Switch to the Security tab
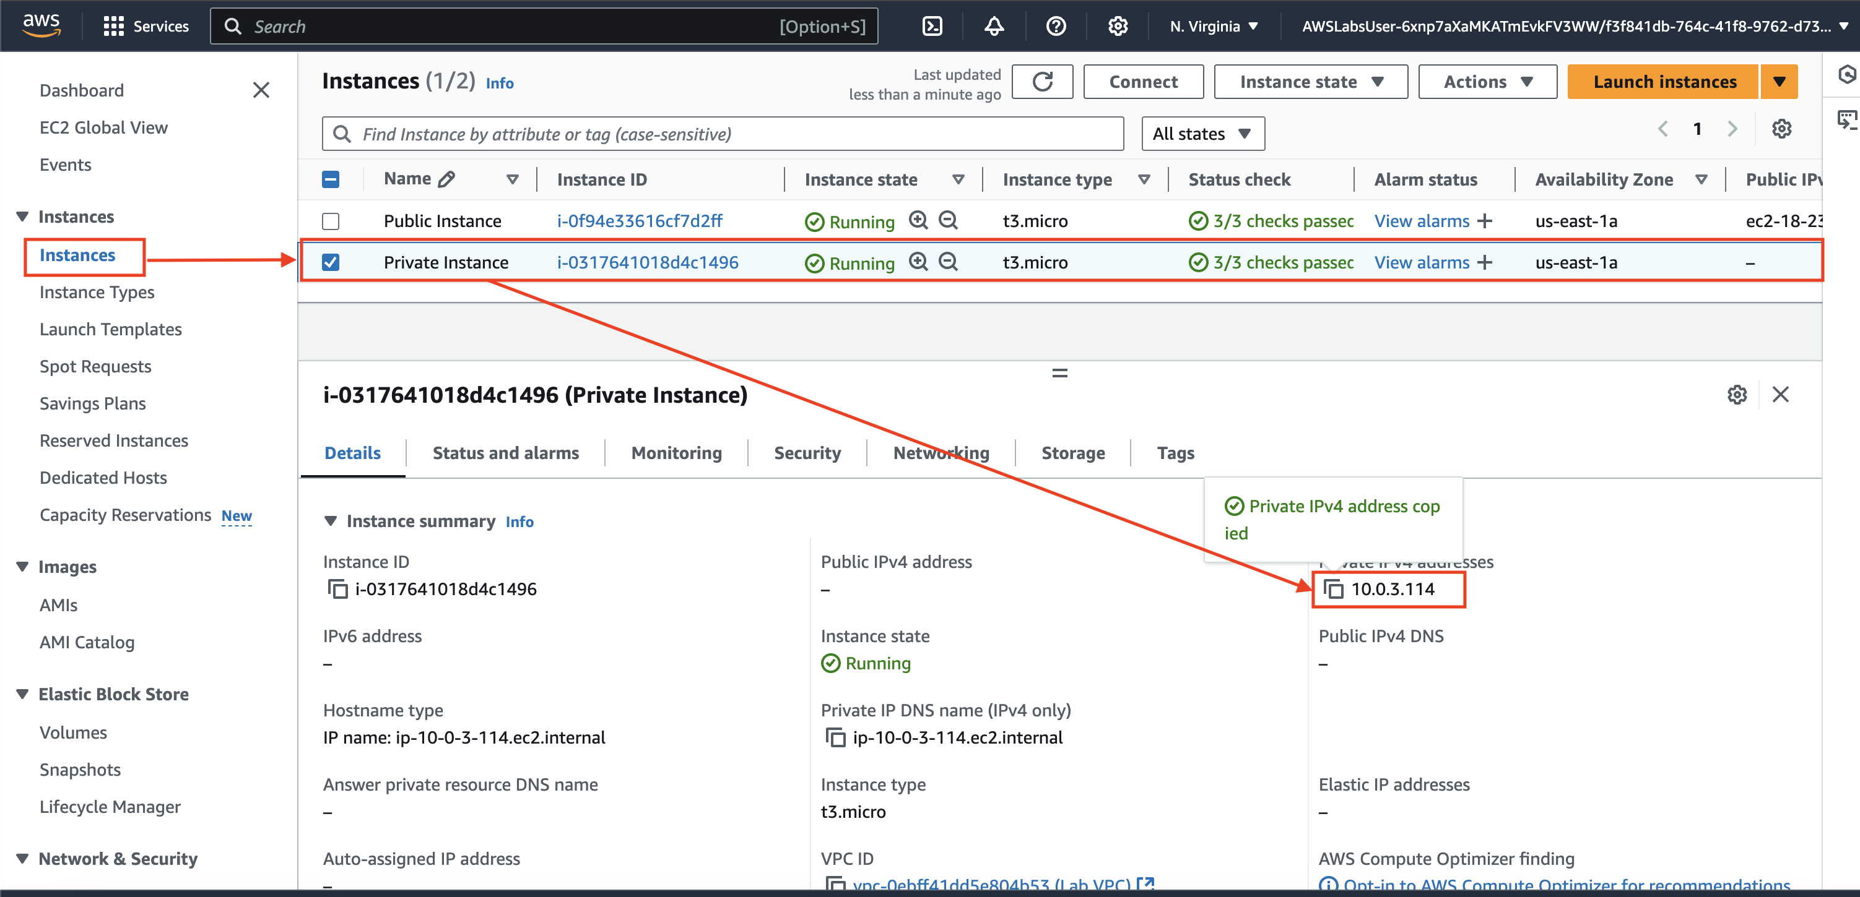 click(807, 452)
